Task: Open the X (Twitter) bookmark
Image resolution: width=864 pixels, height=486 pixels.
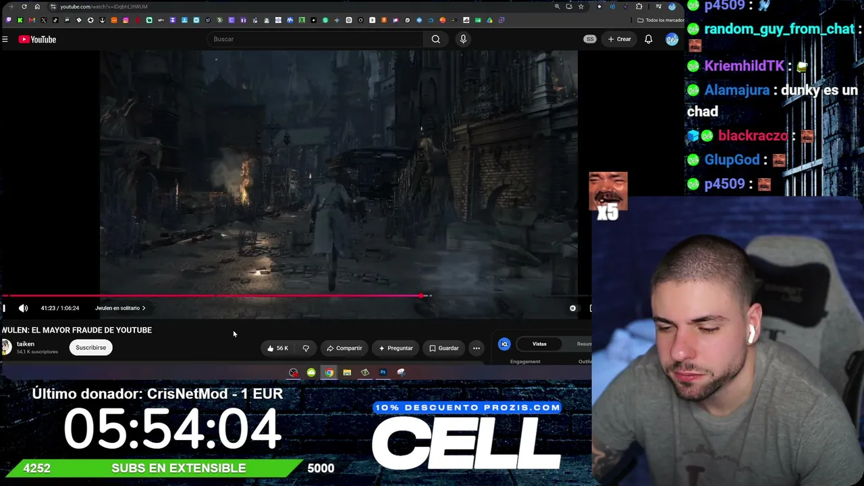Action: pyautogui.click(x=44, y=20)
